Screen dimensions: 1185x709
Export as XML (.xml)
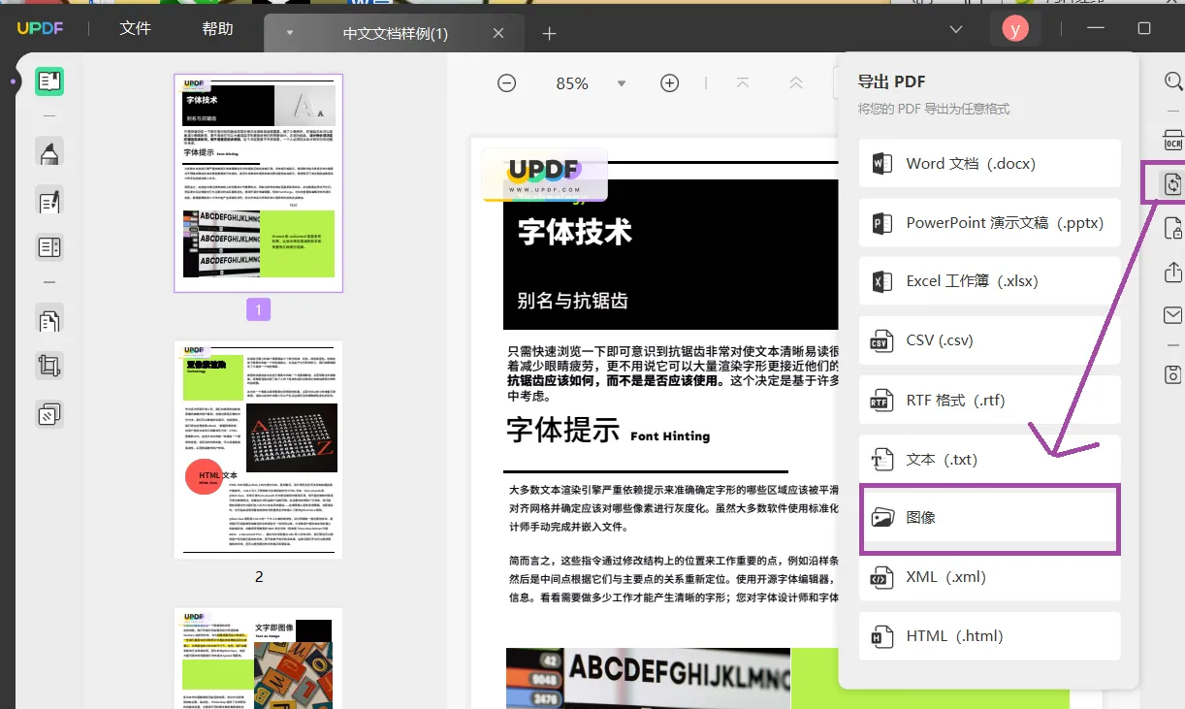990,577
